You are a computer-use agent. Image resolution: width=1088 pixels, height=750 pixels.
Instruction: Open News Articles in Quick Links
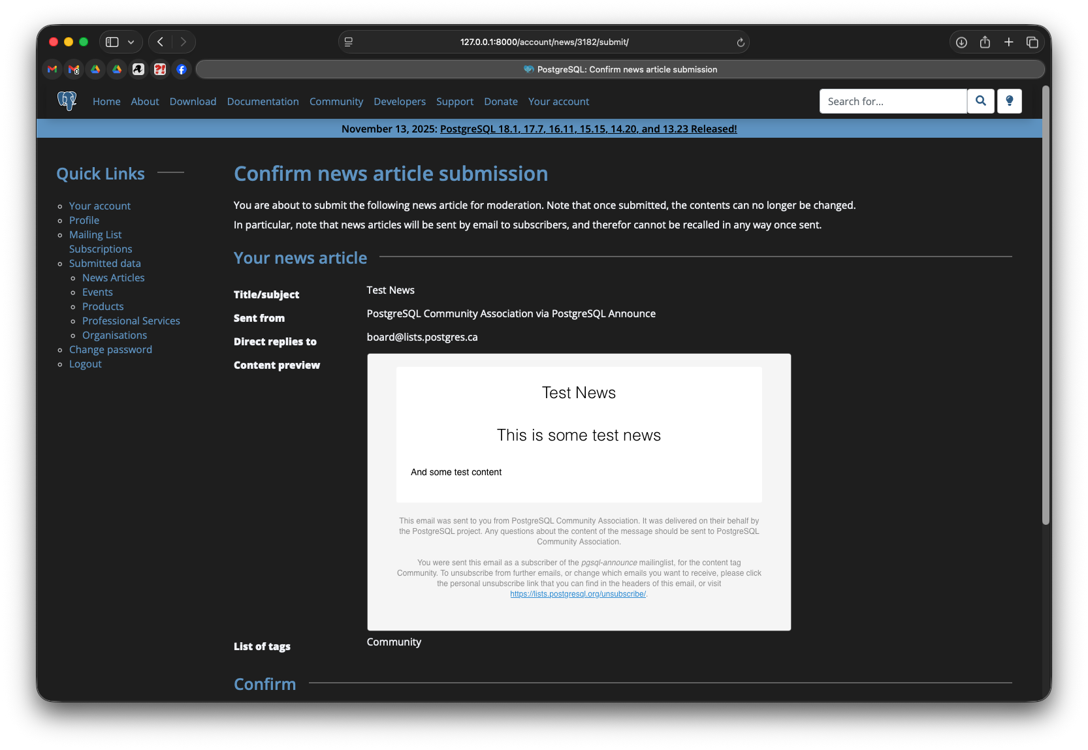point(113,278)
